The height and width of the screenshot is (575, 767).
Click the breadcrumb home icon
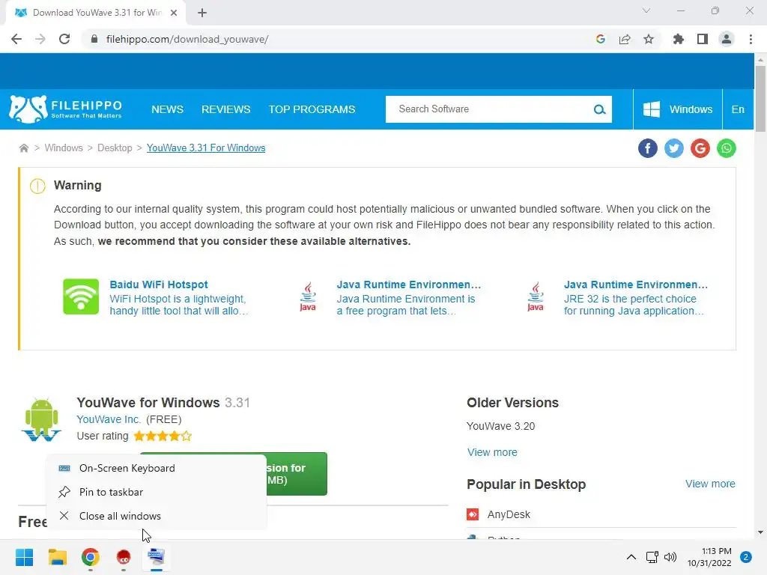pyautogui.click(x=23, y=148)
